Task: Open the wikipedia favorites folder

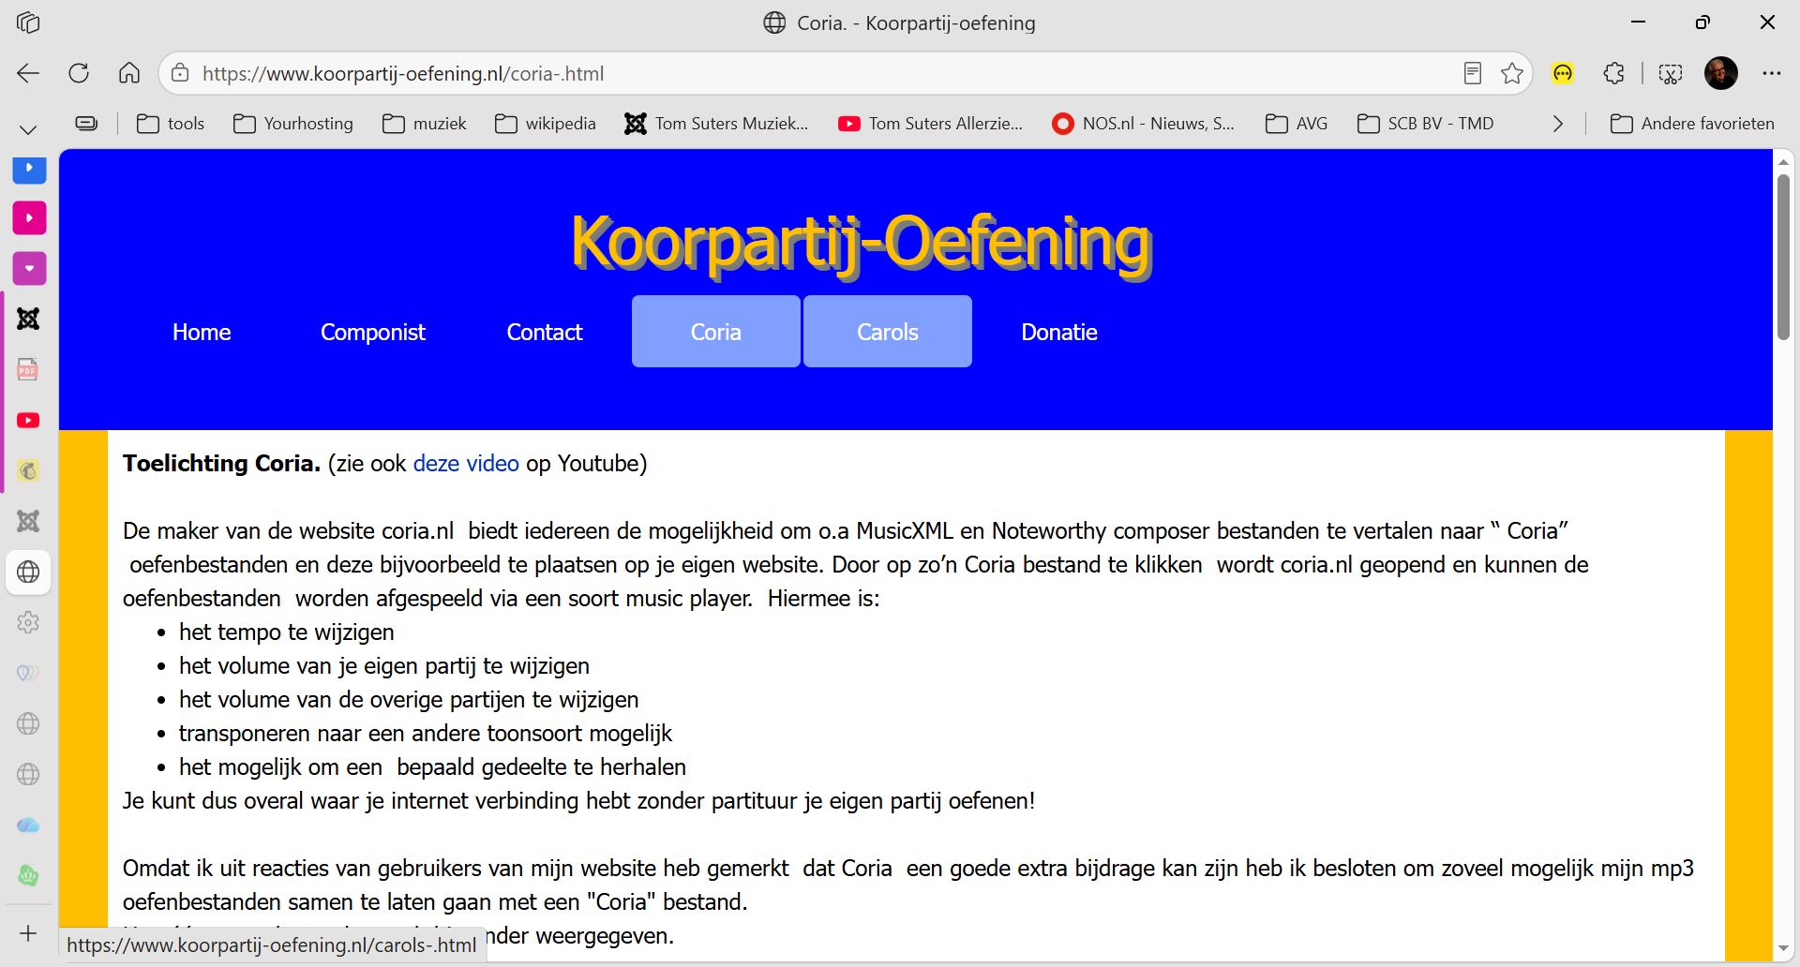Action: (x=546, y=124)
